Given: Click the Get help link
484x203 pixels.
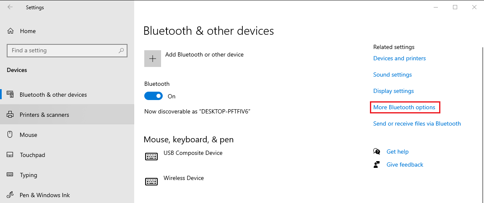Looking at the screenshot, I should click(397, 152).
